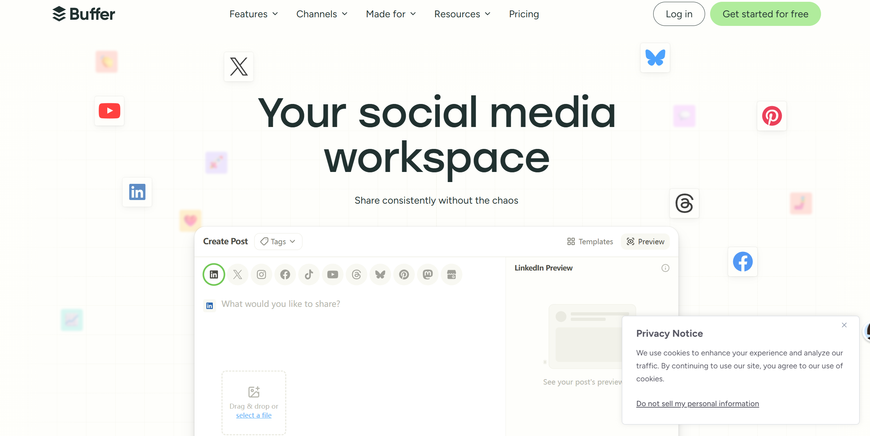
Task: Select Instagram channel icon in composer
Action: coord(261,274)
